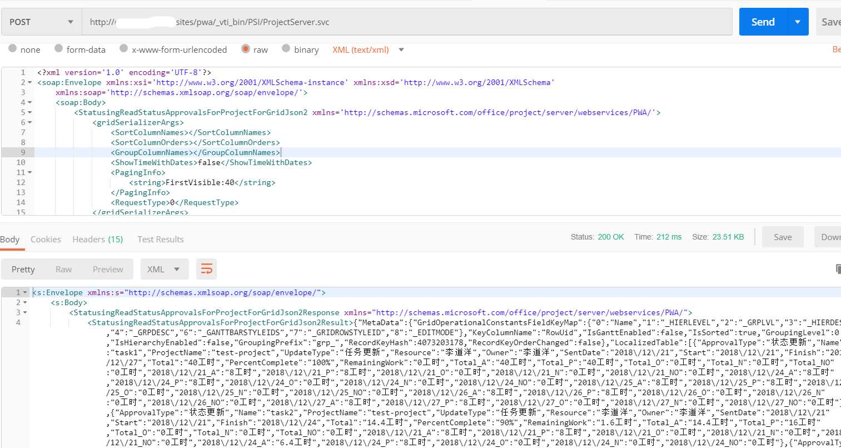Send the request
Image resolution: width=841 pixels, height=448 pixels.
[763, 22]
